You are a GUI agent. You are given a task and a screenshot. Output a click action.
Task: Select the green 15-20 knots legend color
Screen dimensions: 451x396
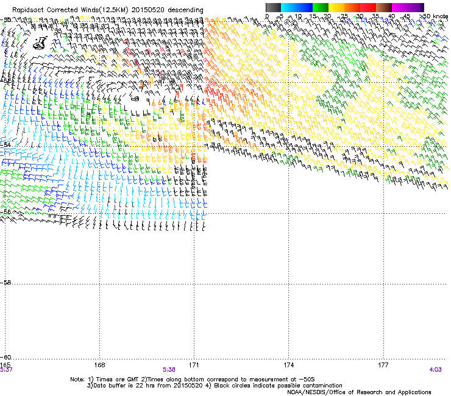tap(321, 7)
